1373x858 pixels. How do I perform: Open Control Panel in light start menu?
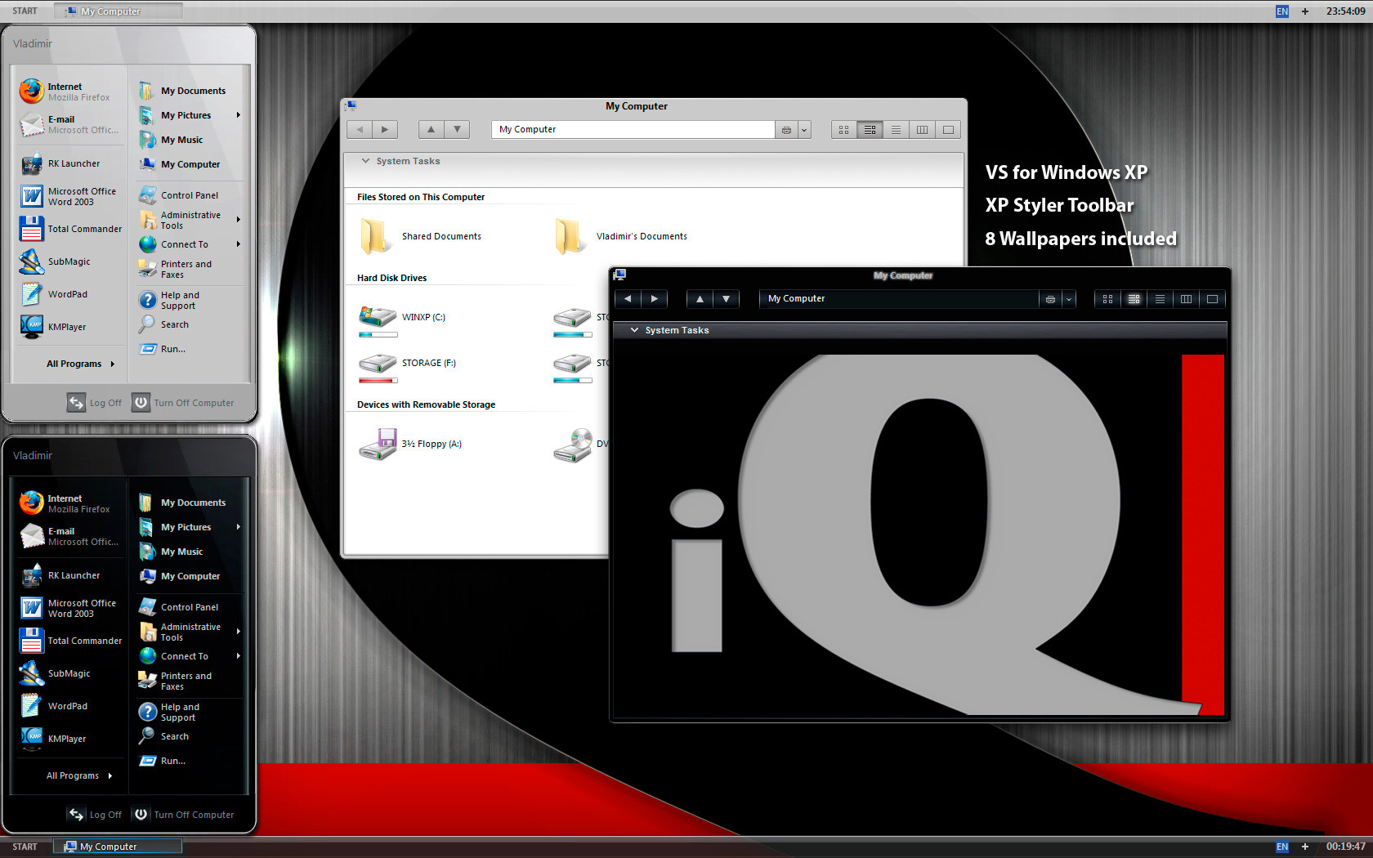tap(179, 195)
